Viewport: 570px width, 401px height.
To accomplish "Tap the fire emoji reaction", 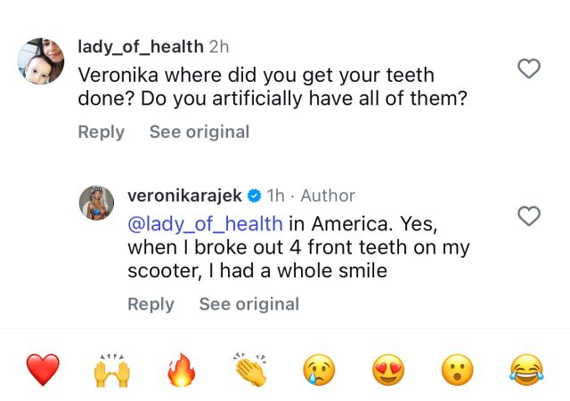I will click(181, 369).
